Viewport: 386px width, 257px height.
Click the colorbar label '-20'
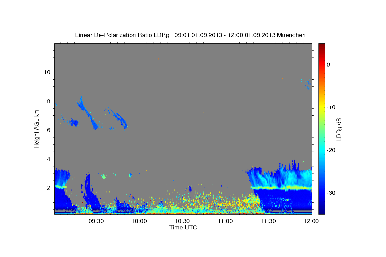tap(331, 150)
